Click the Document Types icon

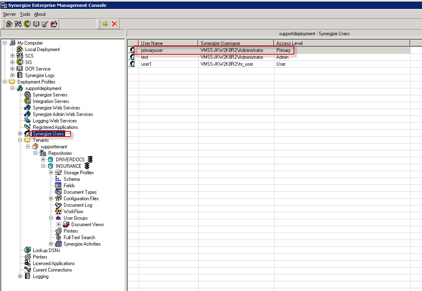coord(58,192)
